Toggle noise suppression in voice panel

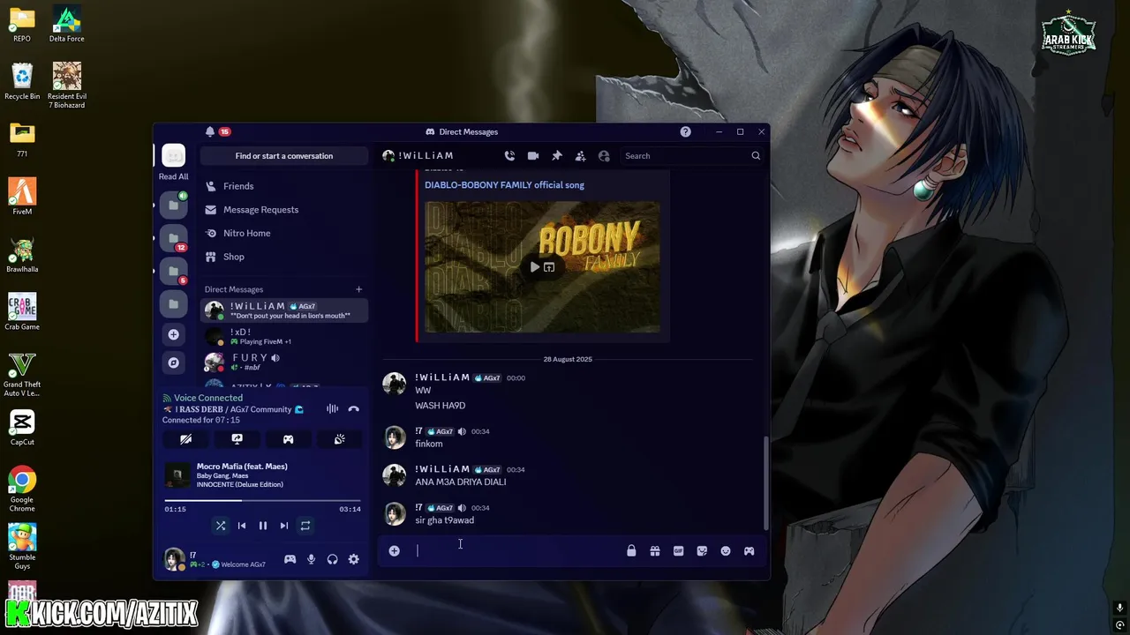[x=332, y=409]
